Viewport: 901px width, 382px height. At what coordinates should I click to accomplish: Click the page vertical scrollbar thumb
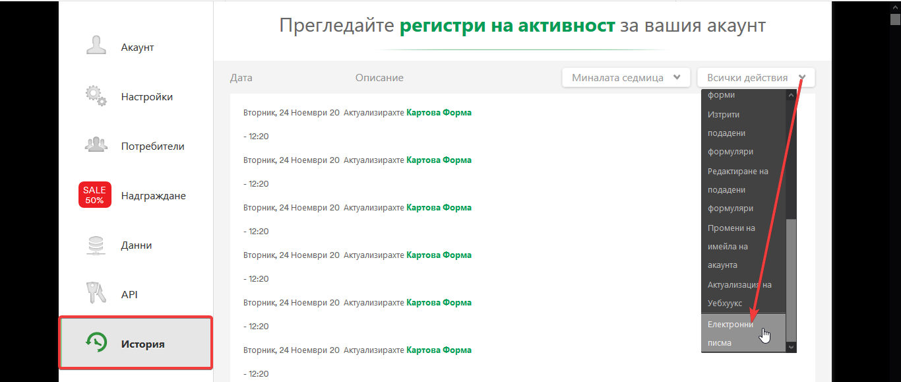(895, 18)
